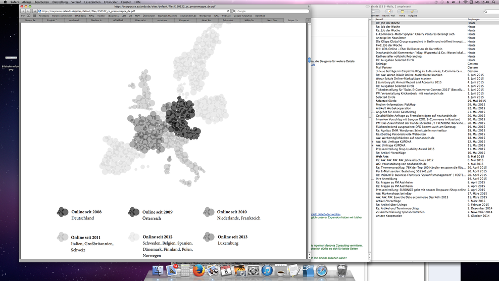Open OpenOffice from the Dock

[x=308, y=271]
